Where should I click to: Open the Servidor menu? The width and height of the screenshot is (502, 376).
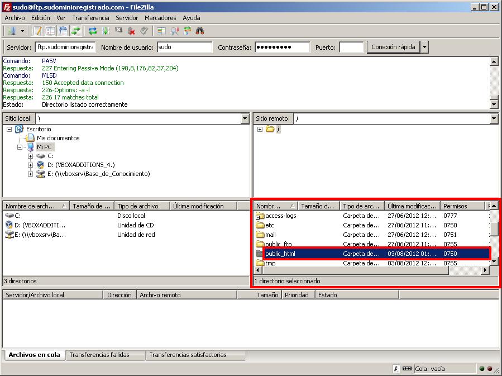(127, 18)
